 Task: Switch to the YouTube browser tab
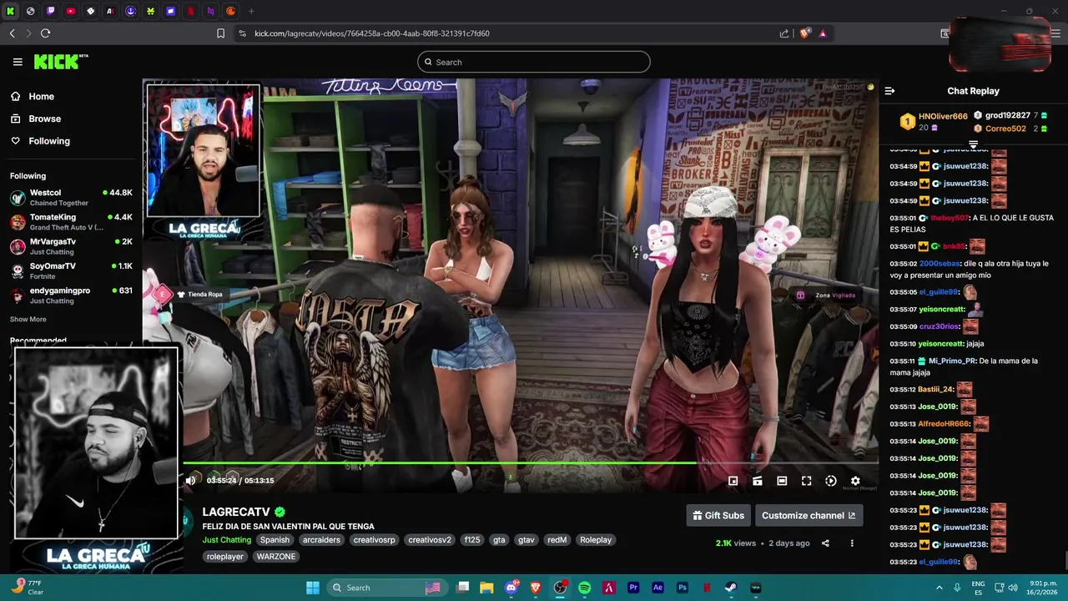pos(70,11)
